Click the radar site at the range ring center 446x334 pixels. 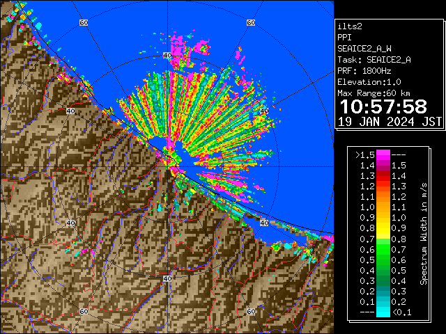[167, 167]
